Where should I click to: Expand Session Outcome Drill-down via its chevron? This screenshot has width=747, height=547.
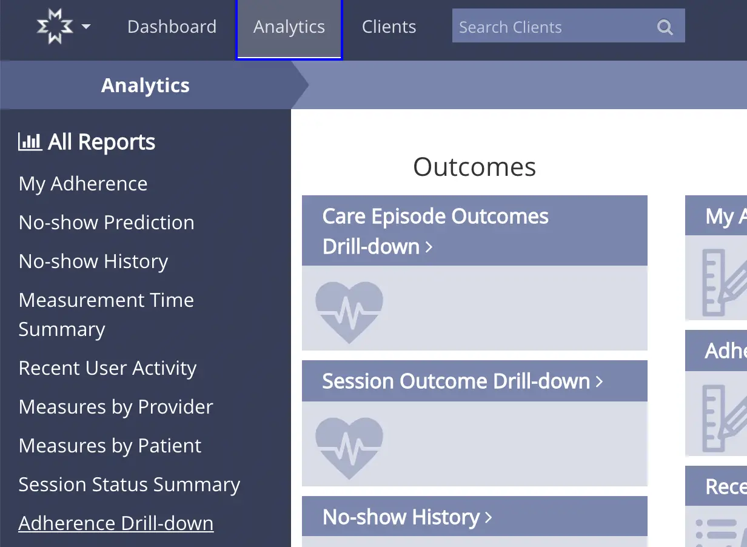tap(599, 381)
